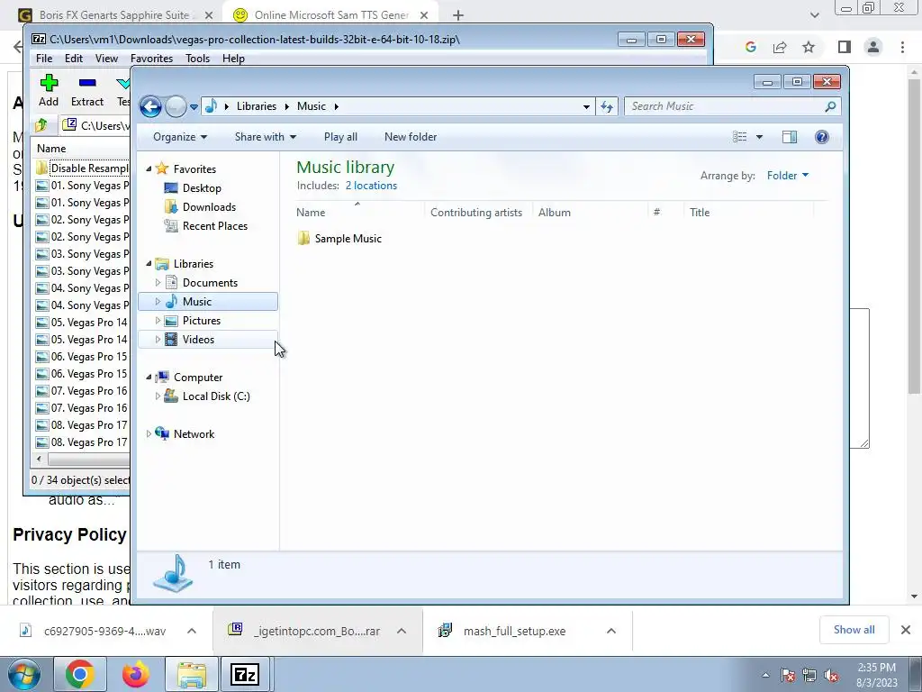Click Chrome share page icon

point(780,47)
